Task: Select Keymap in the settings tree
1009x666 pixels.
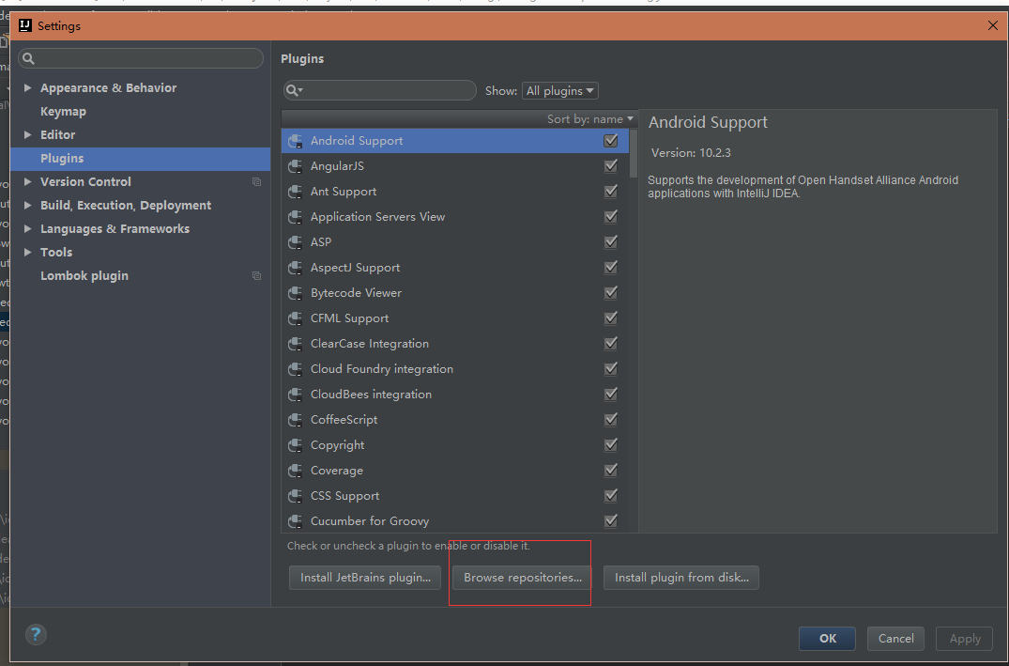Action: pos(63,112)
